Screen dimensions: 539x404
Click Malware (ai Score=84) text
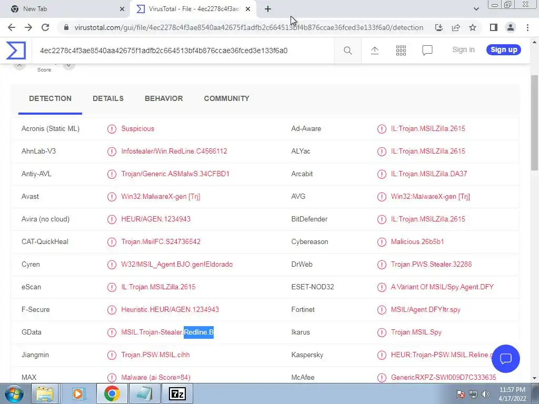pyautogui.click(x=156, y=378)
